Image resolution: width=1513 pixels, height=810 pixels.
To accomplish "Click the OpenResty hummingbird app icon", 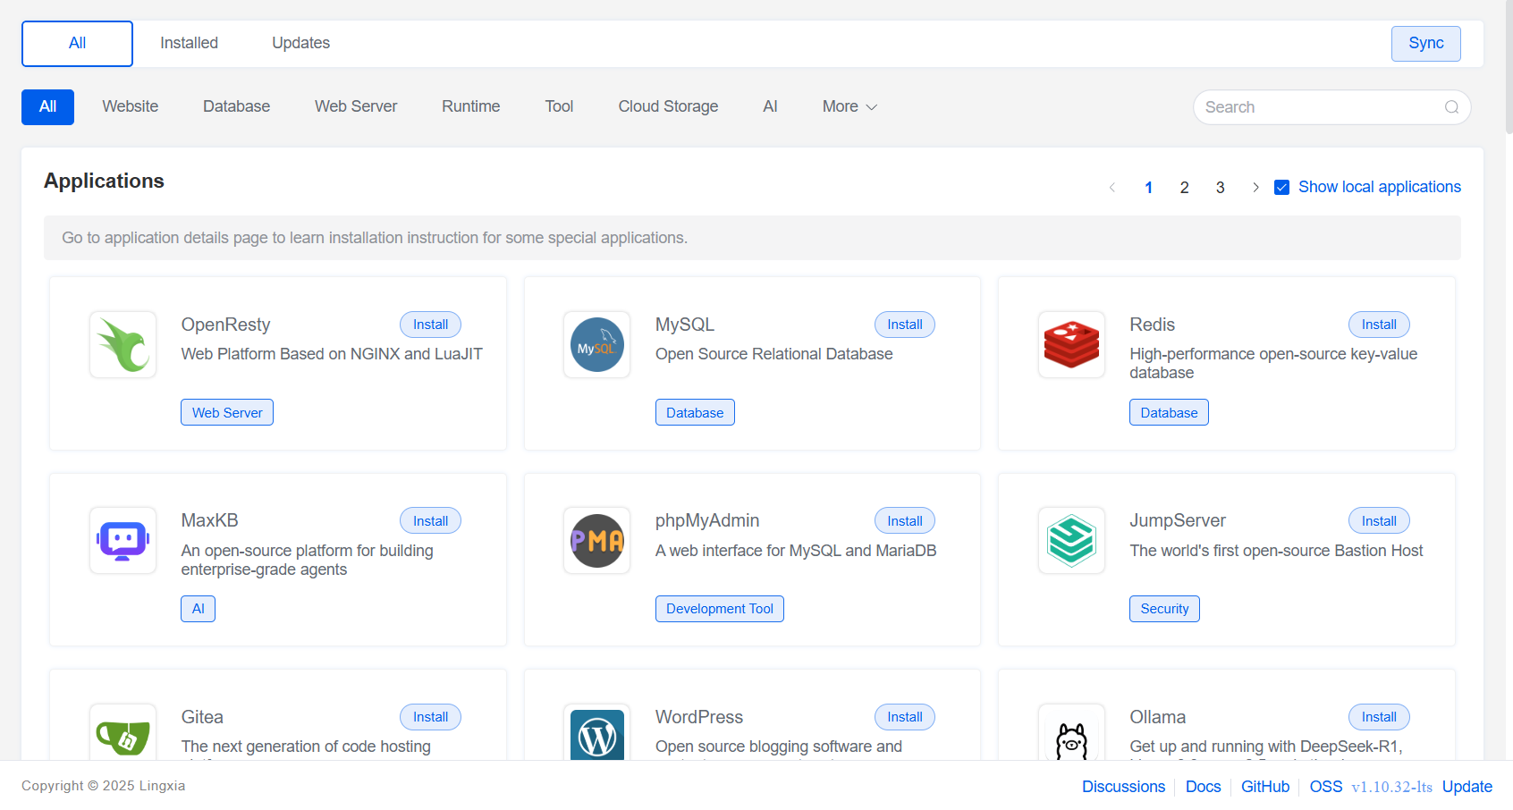I will (123, 345).
